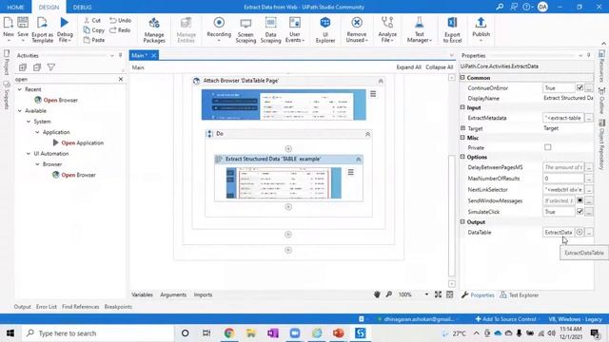The height and width of the screenshot is (342, 609).
Task: Click the designer search magnifier icon
Action: tap(389, 294)
